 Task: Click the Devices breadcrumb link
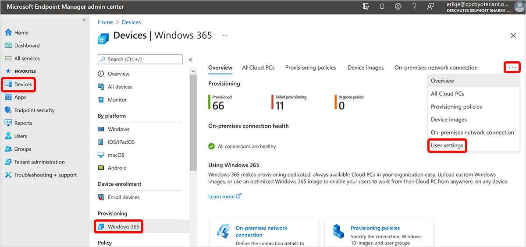point(131,22)
